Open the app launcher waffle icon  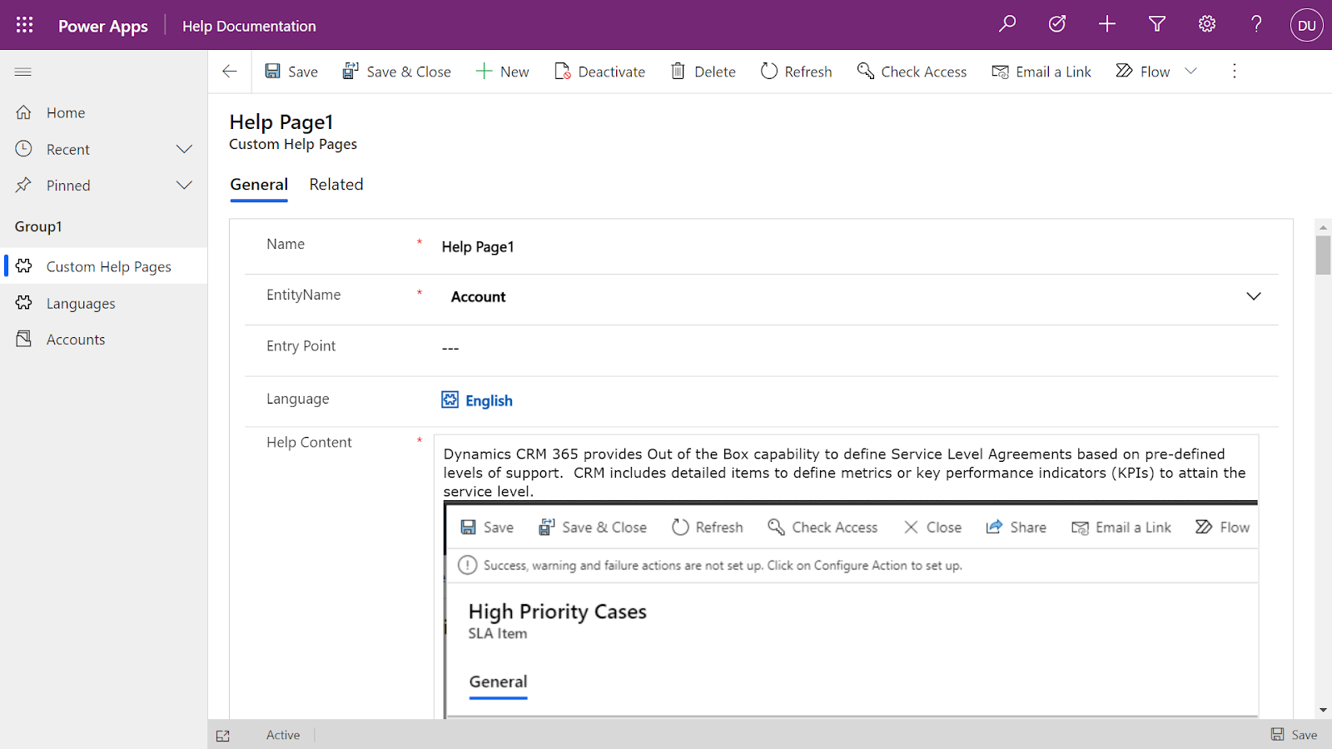point(24,25)
